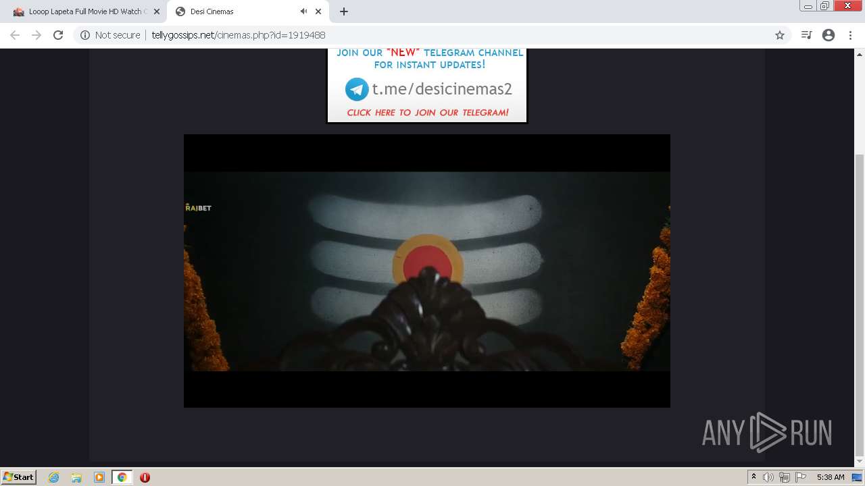Select the Desi Cinemas tab
Image resolution: width=865 pixels, height=486 pixels.
[x=247, y=11]
